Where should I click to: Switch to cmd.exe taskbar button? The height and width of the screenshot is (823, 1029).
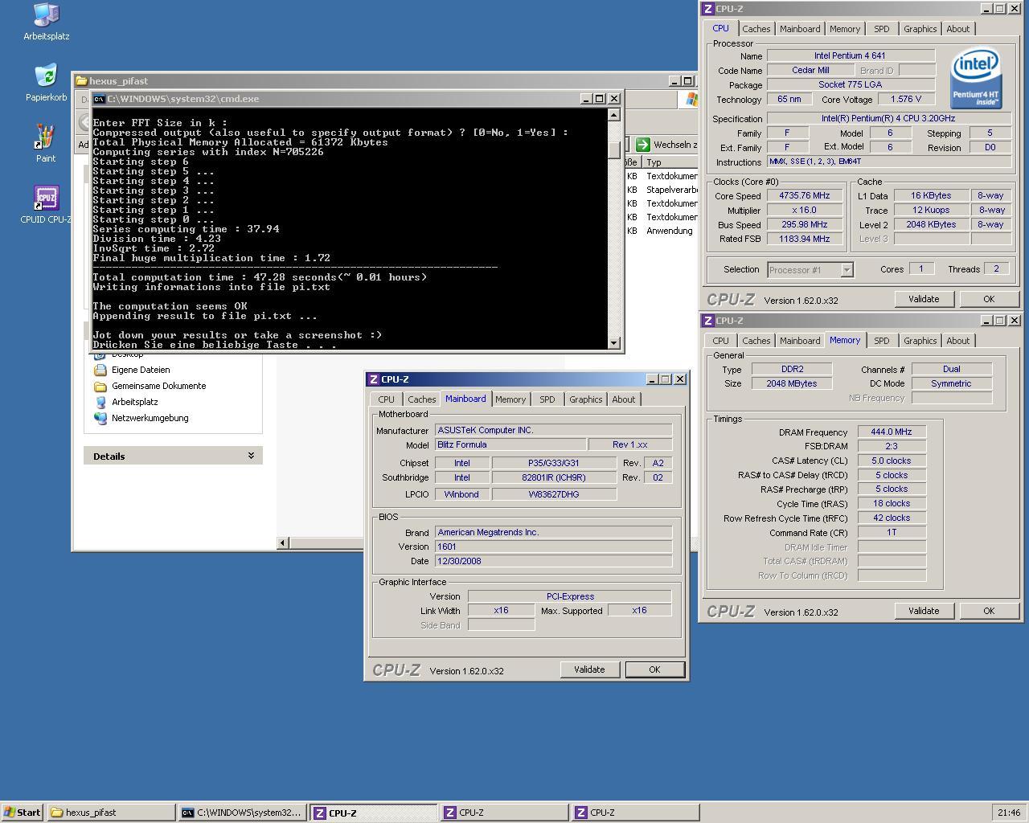(x=242, y=813)
